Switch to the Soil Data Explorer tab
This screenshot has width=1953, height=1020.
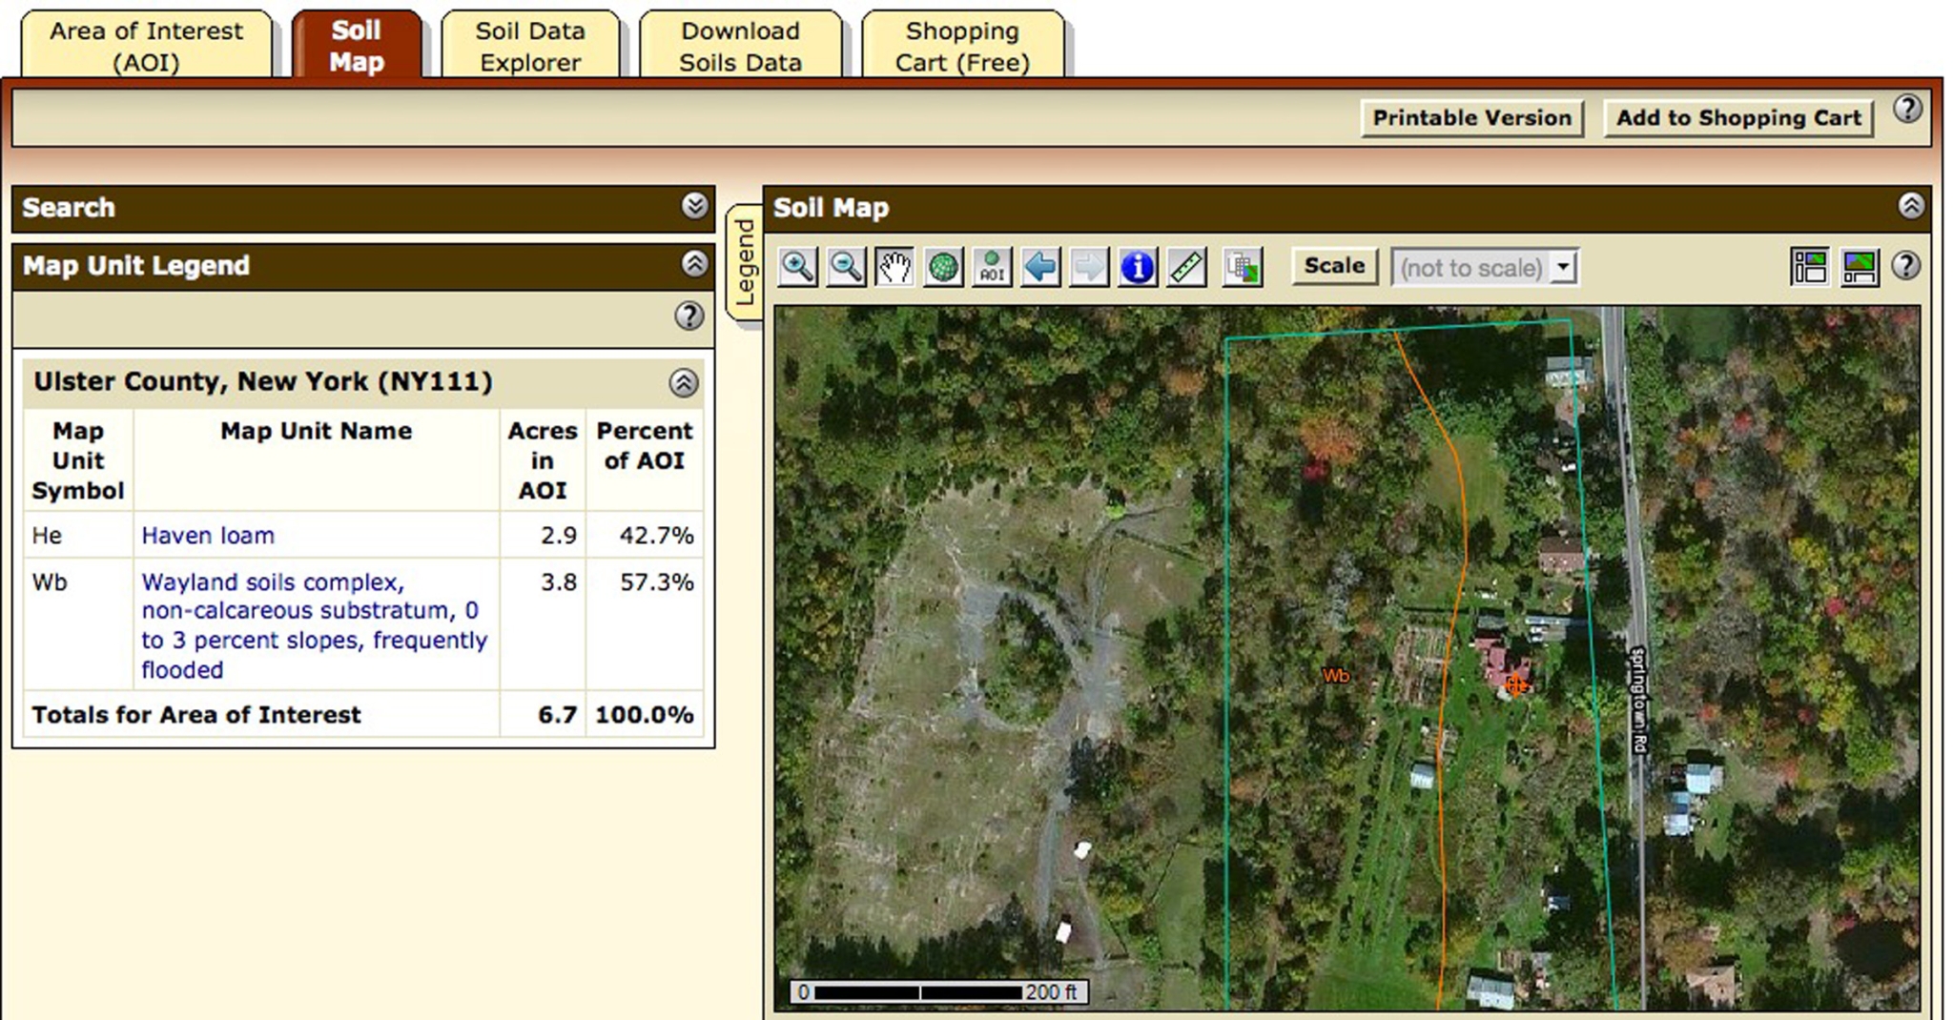click(x=530, y=46)
